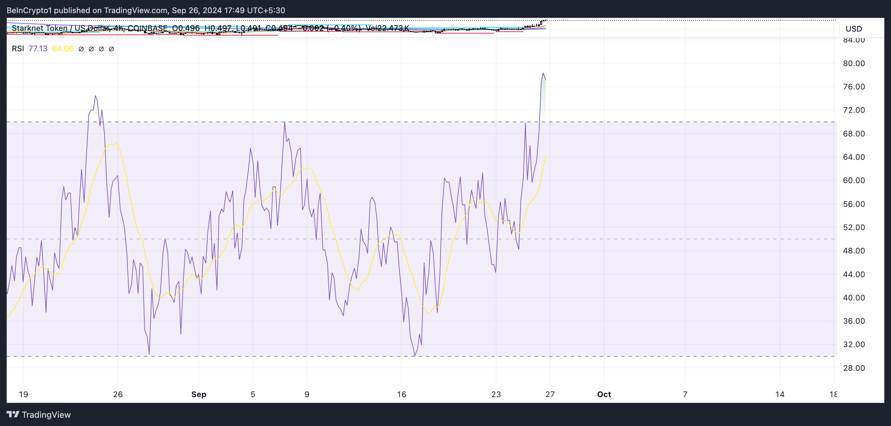Click the second Ø icon in the RSI row
This screenshot has height=426, width=891.
(x=91, y=49)
